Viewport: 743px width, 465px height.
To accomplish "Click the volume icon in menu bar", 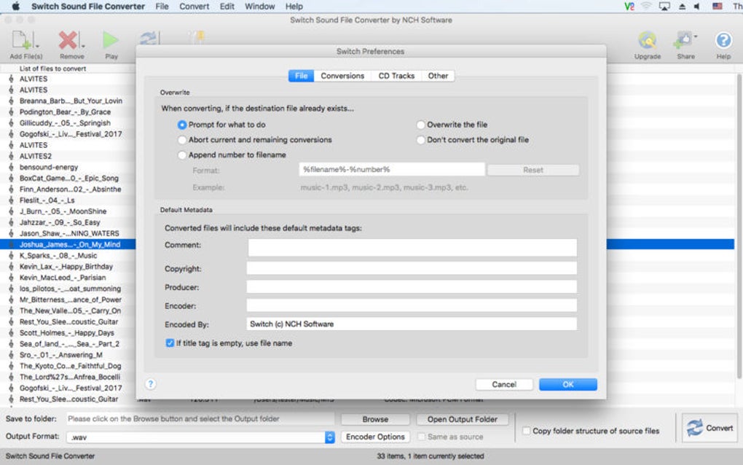I will (x=697, y=6).
